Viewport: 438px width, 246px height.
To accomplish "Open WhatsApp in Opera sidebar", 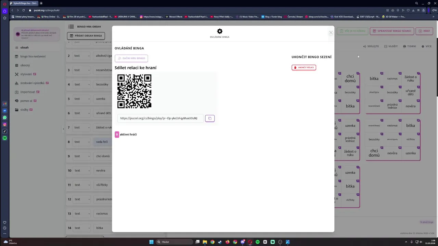I will coord(4,118).
